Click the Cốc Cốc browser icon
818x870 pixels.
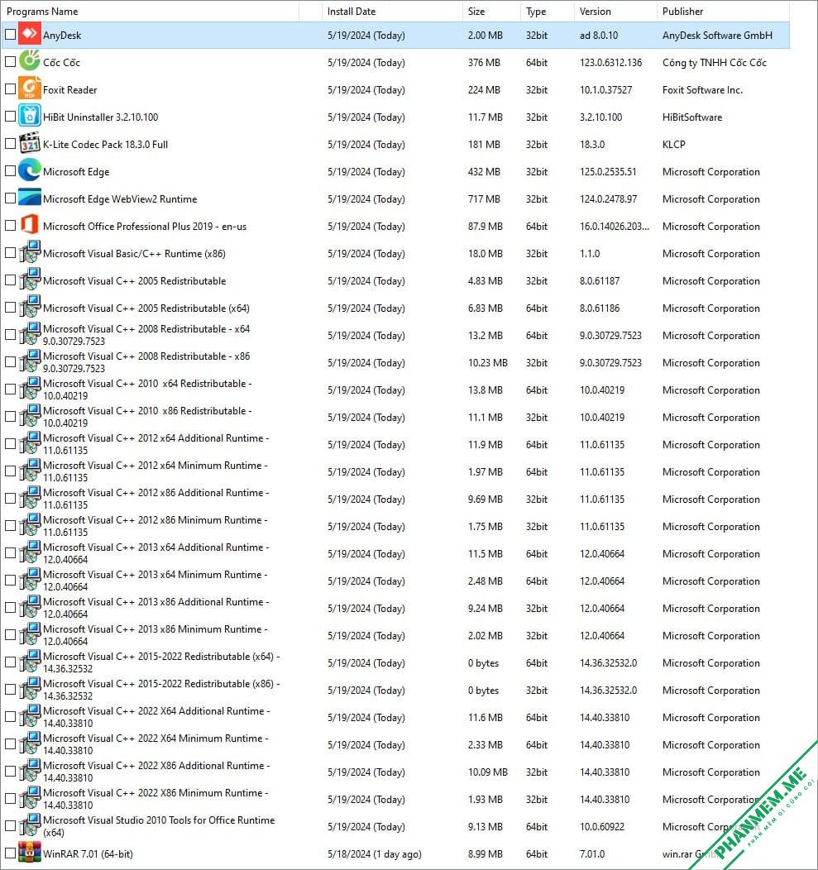click(x=30, y=61)
